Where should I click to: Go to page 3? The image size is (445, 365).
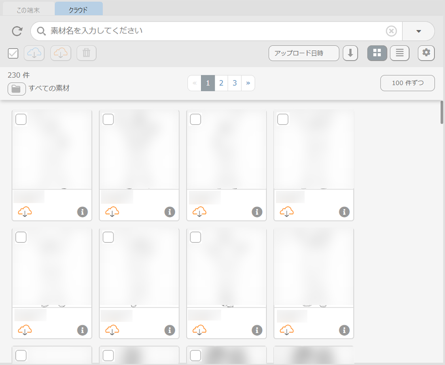[235, 83]
